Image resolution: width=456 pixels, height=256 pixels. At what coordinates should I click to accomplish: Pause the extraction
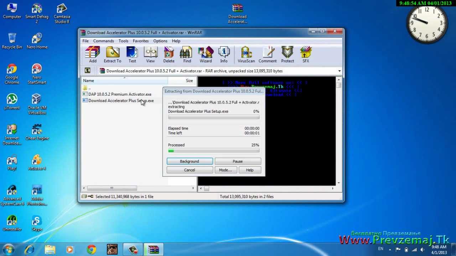pos(238,161)
